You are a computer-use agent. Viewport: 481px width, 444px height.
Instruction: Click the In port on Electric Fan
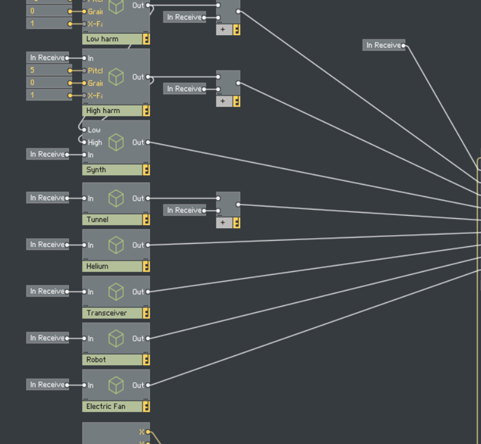[x=84, y=385]
